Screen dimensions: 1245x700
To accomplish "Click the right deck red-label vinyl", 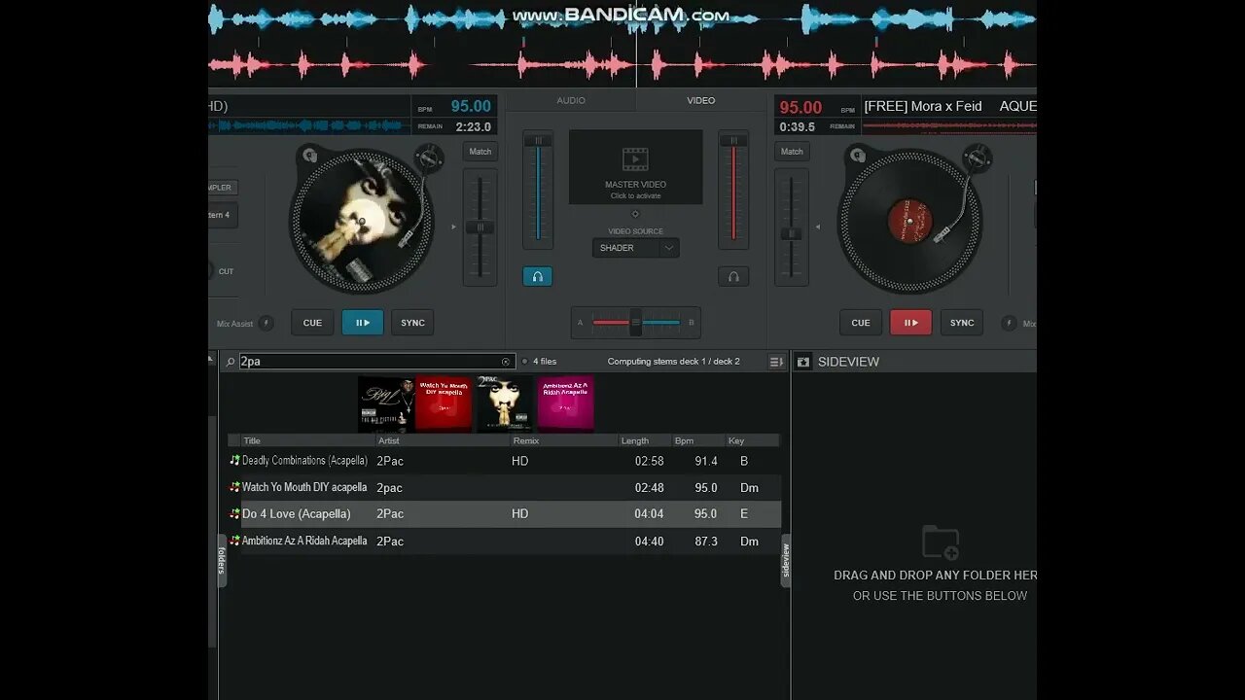I will point(909,222).
